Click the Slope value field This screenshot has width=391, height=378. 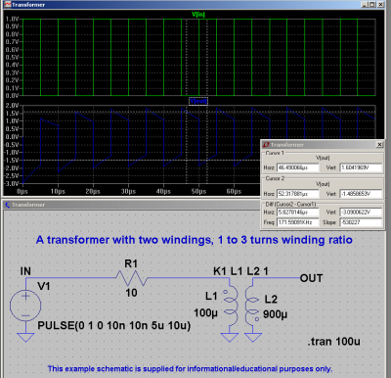click(x=361, y=222)
